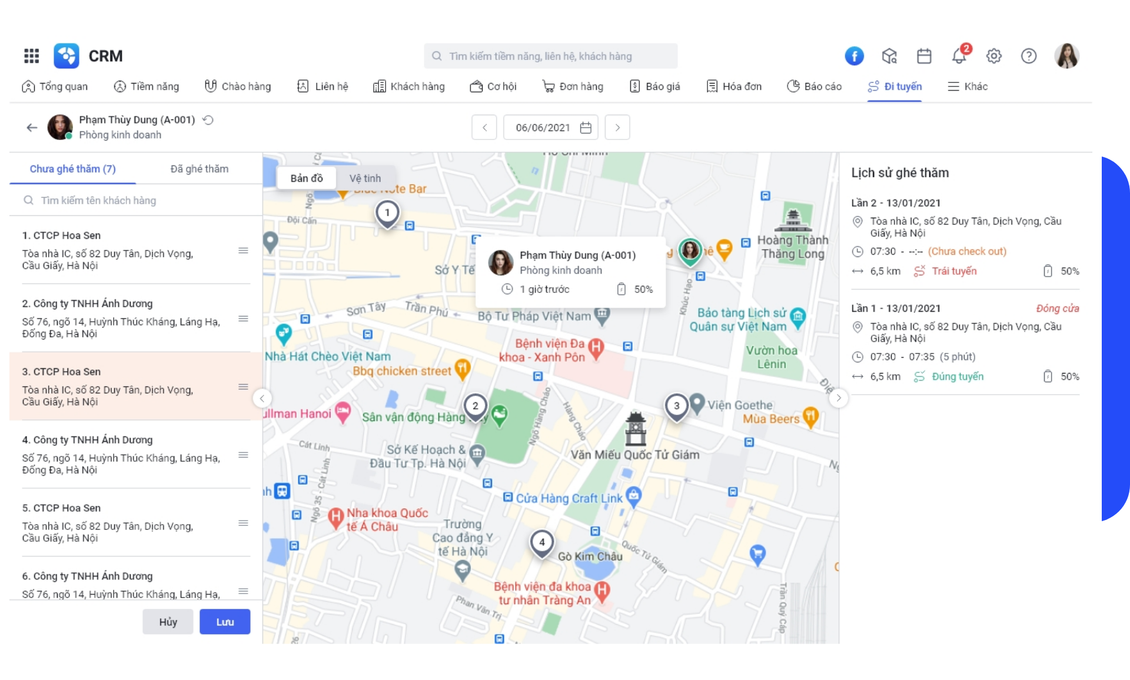Screen dimensions: 1130x680
Task: Toggle Chưa ghé thăm visit status filter
Action: 72,169
